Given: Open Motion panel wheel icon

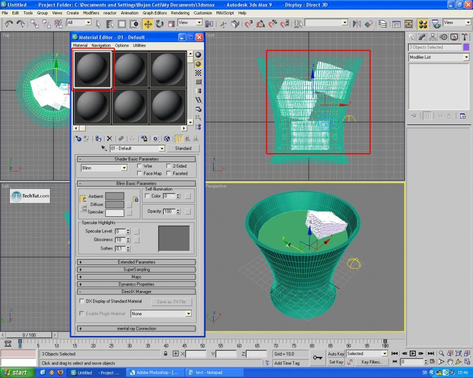Looking at the screenshot, I should tap(444, 37).
